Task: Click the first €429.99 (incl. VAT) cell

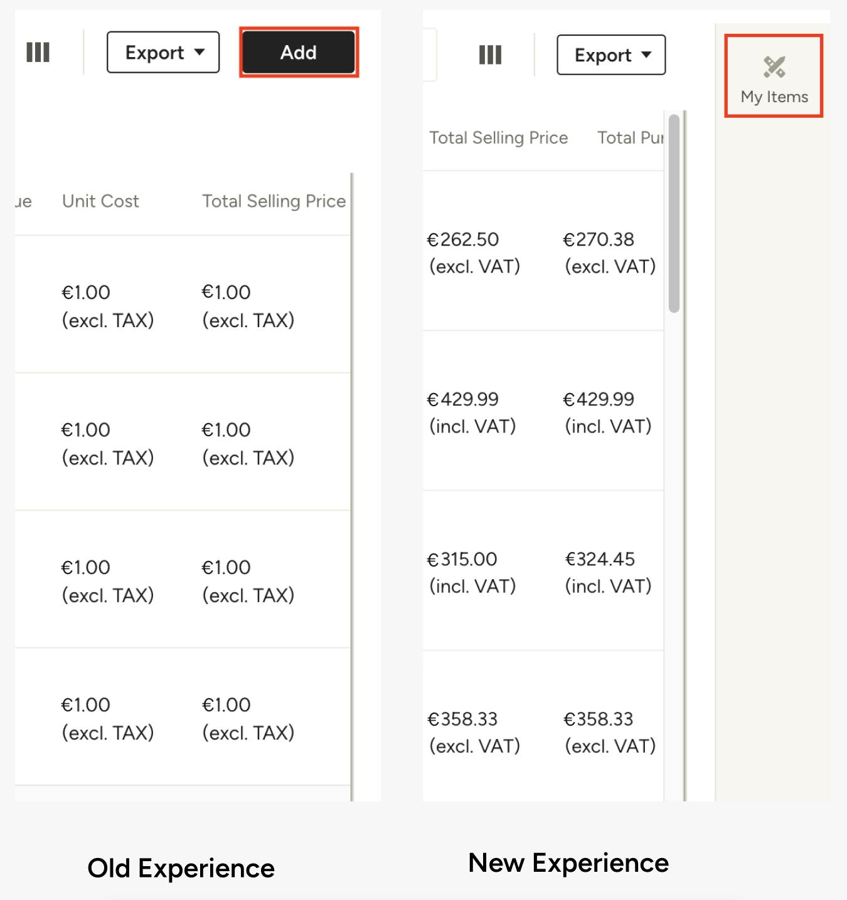Action: 472,412
